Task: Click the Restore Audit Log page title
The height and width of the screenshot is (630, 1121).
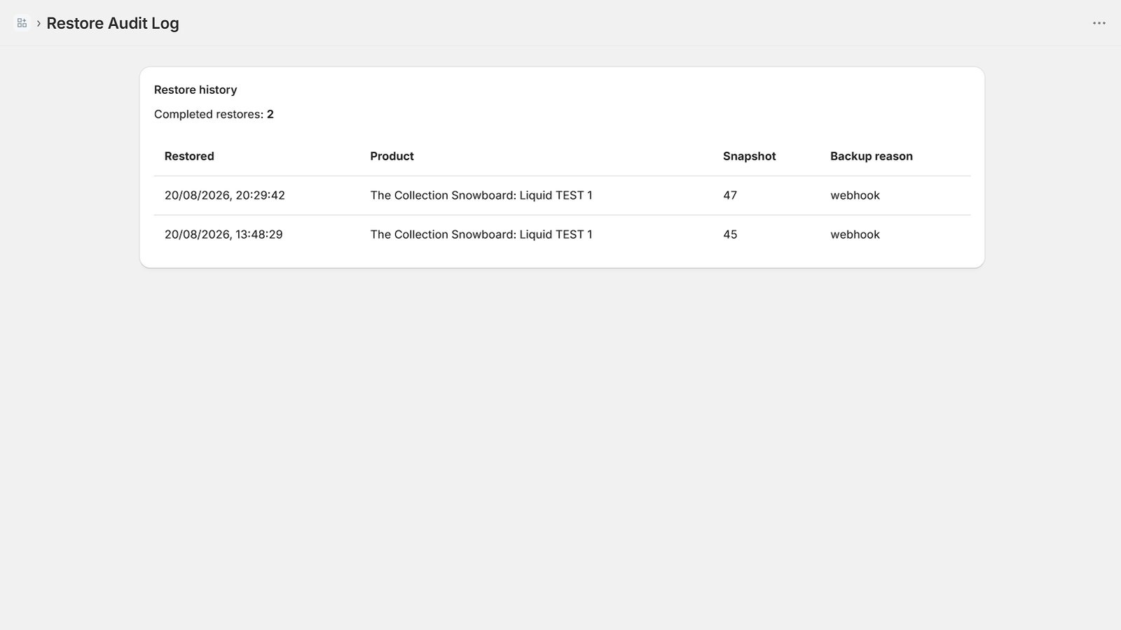Action: coord(113,23)
